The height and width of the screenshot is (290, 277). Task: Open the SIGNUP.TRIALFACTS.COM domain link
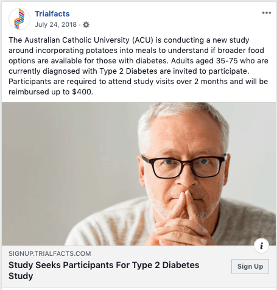pyautogui.click(x=50, y=253)
